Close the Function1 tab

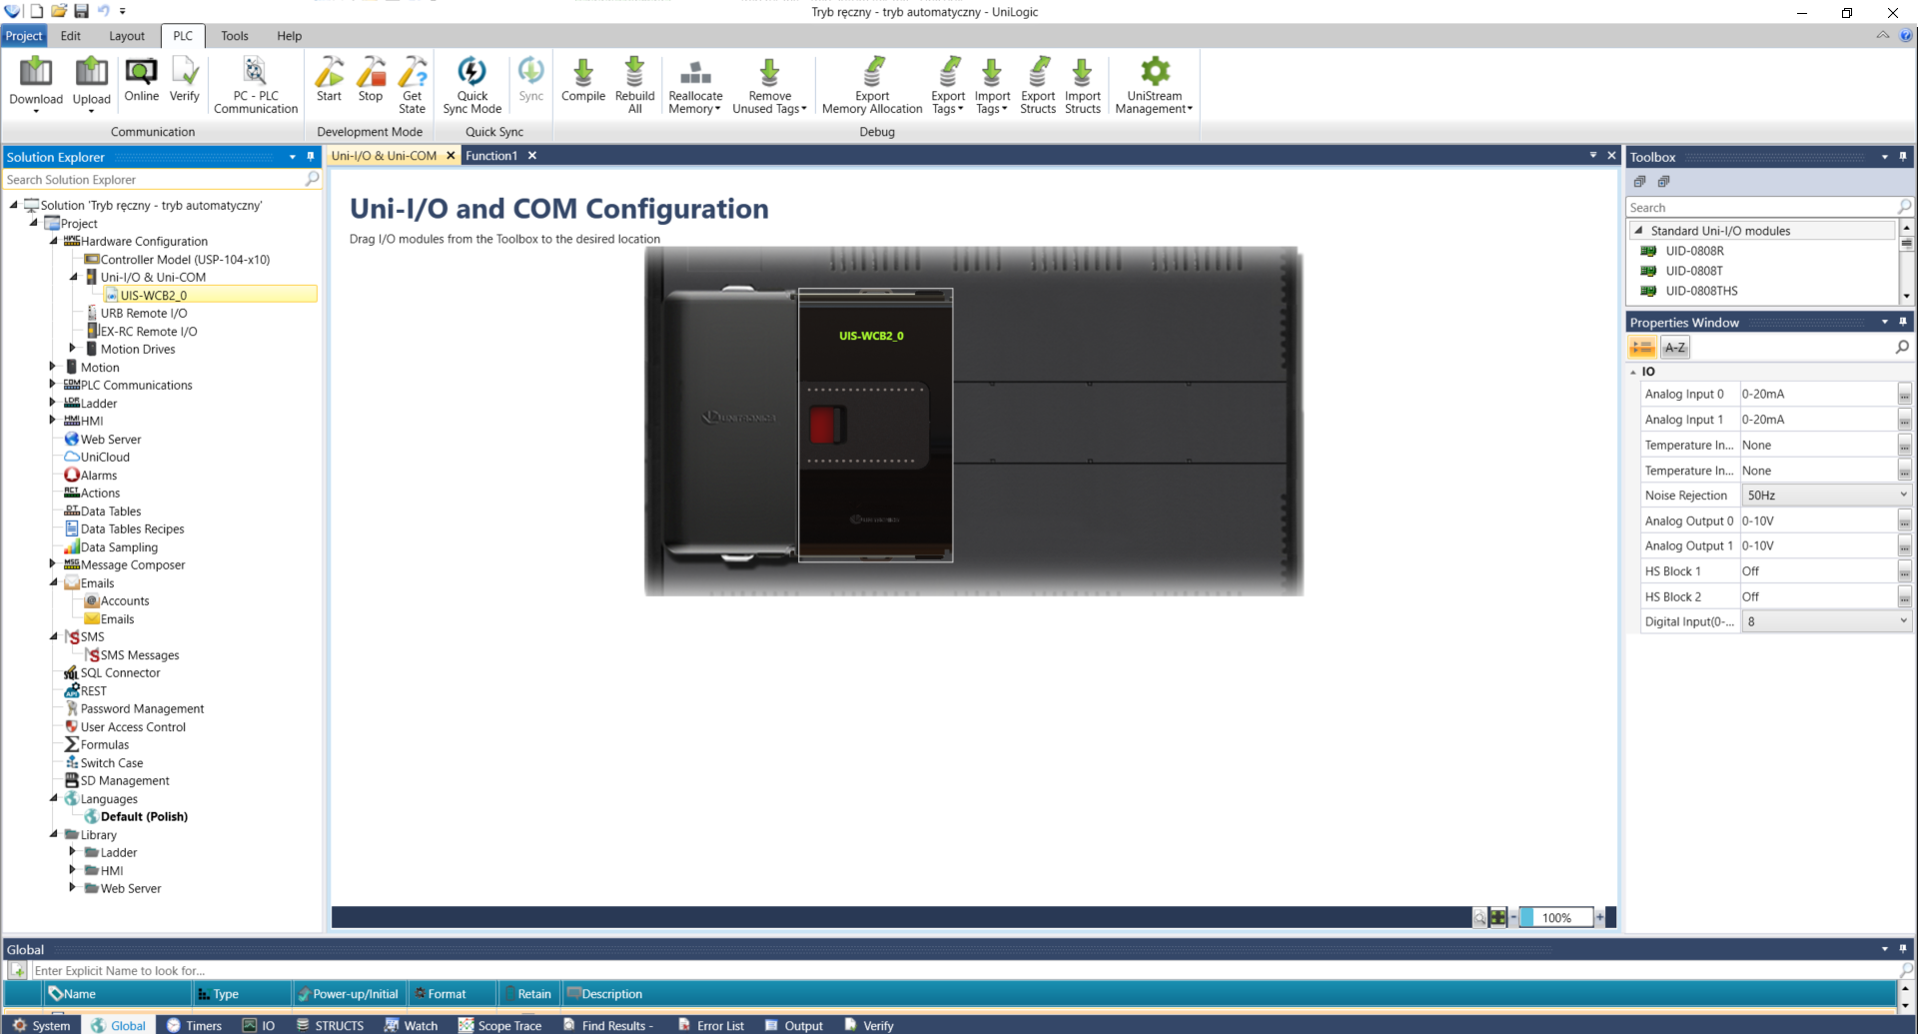click(x=532, y=156)
